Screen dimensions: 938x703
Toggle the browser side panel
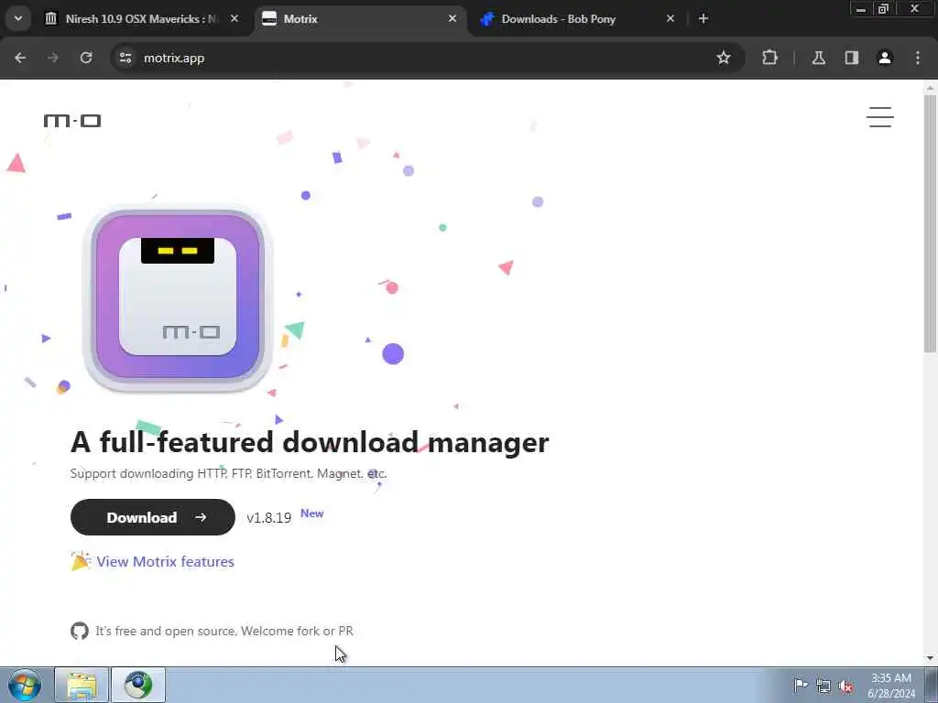pos(852,58)
